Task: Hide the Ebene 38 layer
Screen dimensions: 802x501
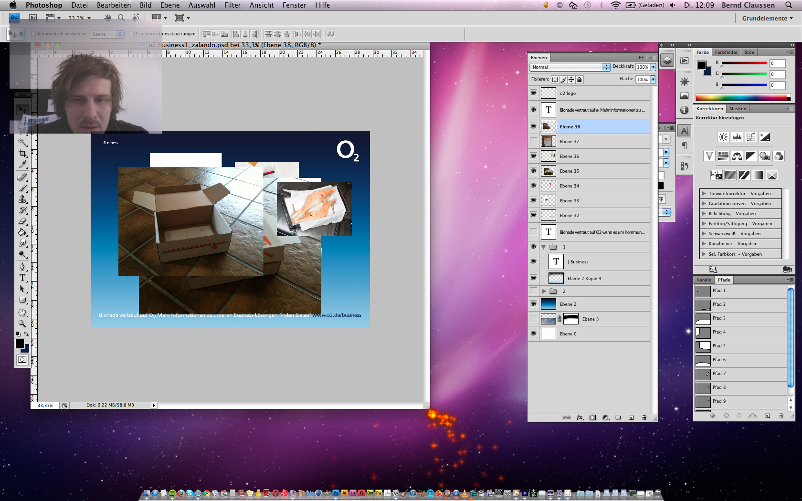Action: pyautogui.click(x=533, y=126)
